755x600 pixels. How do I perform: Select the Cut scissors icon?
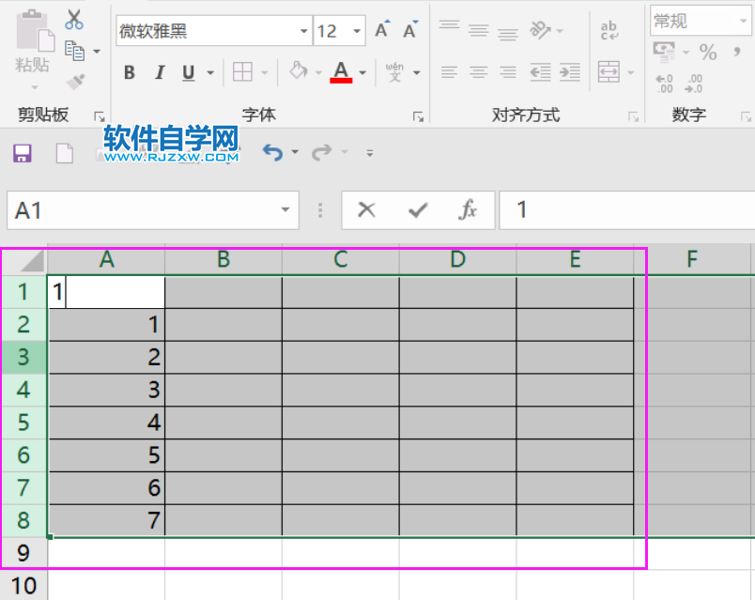tap(74, 19)
